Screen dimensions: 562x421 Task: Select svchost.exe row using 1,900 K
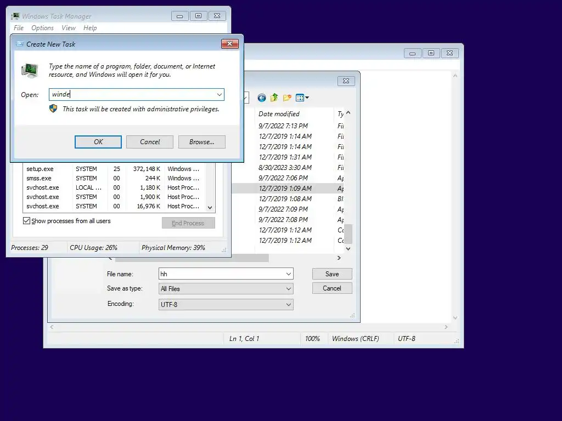[114, 197]
